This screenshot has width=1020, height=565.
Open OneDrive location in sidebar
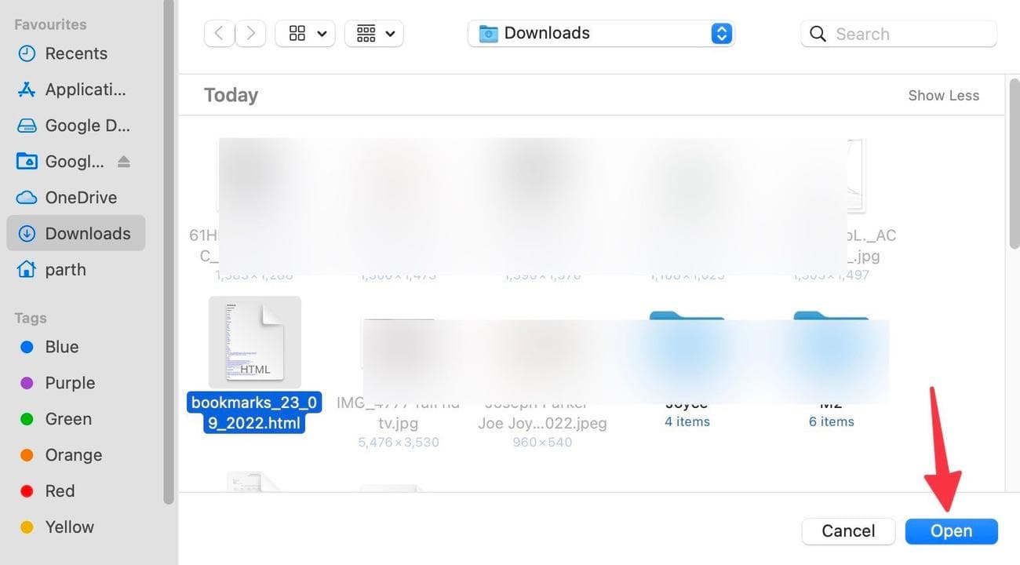[80, 198]
